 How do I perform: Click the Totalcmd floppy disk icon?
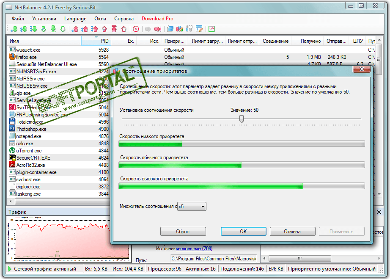[x=12, y=122]
